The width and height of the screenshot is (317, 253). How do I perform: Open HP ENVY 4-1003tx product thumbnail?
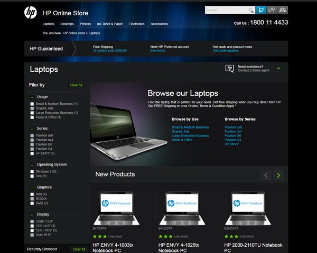tap(116, 208)
